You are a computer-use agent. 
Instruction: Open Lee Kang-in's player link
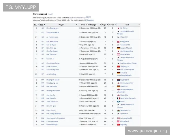click(51, 98)
